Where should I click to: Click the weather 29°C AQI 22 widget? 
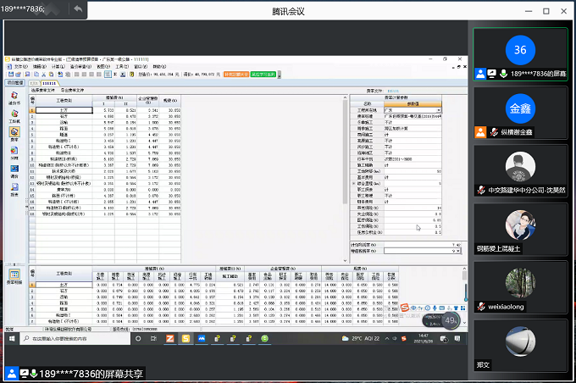click(x=361, y=339)
